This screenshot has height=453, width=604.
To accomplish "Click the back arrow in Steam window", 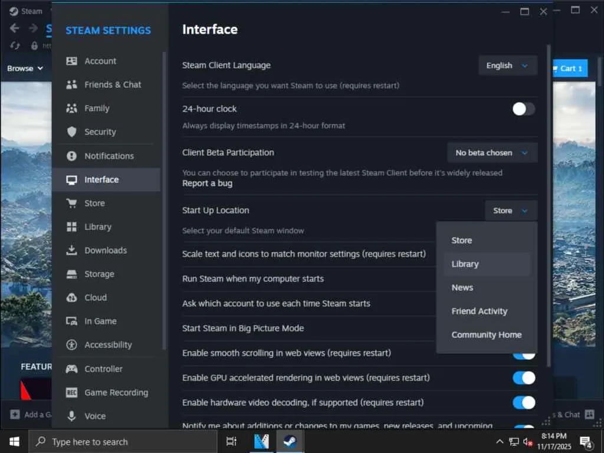I will click(x=15, y=28).
